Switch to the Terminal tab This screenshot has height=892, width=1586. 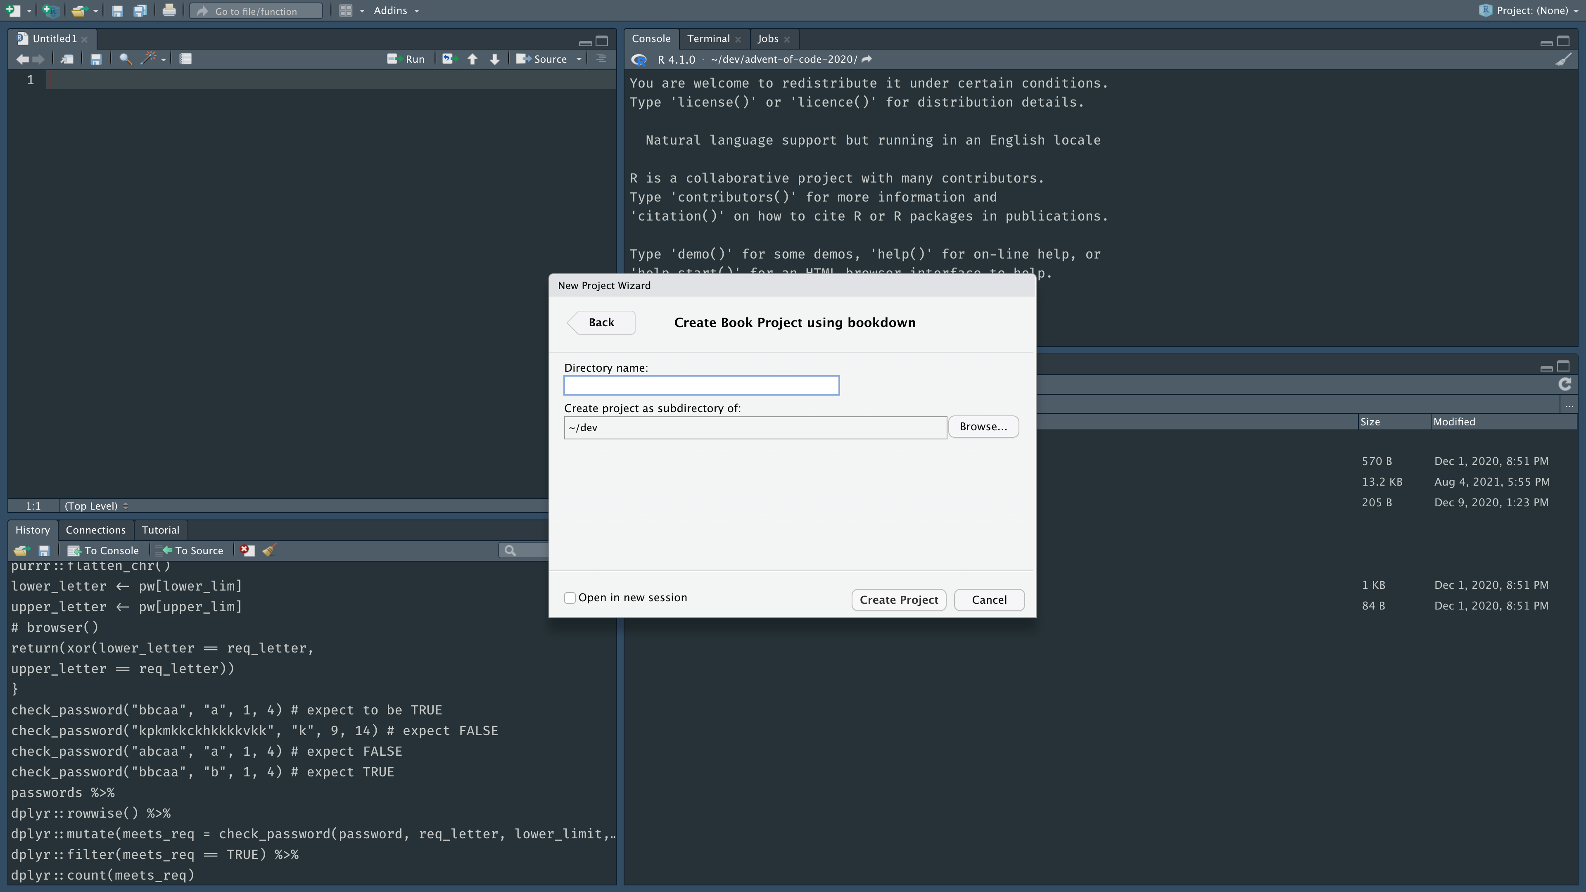(x=708, y=38)
